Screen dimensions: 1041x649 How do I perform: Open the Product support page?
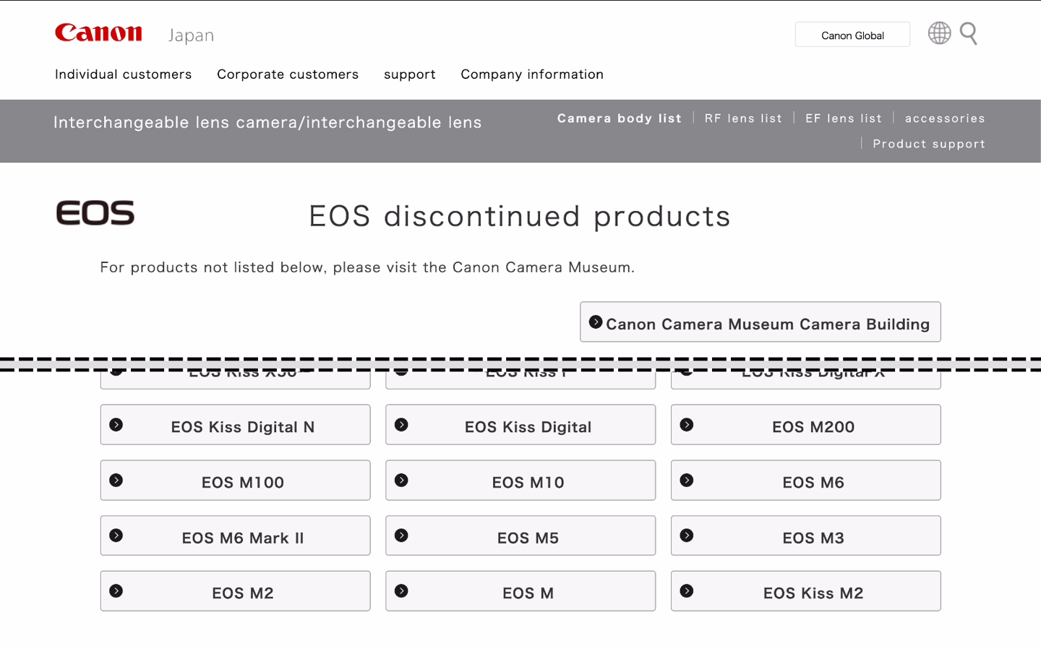[x=929, y=144]
